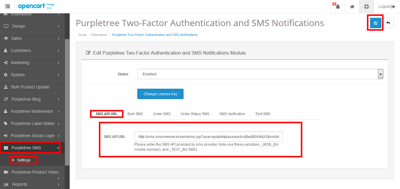Open the Status dropdown
The width and height of the screenshot is (400, 189).
(260, 74)
